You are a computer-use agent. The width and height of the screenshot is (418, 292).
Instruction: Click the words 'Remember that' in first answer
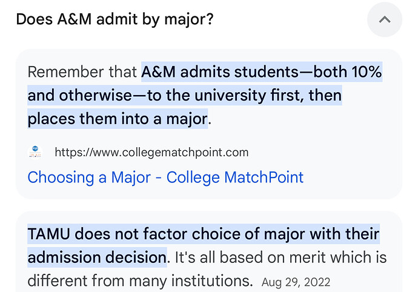(x=82, y=72)
